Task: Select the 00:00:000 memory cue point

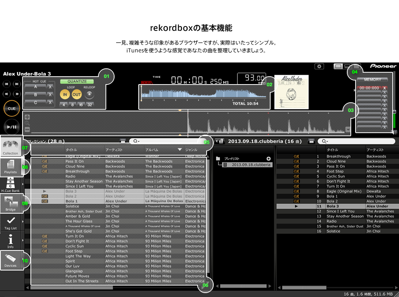Action: [x=369, y=88]
